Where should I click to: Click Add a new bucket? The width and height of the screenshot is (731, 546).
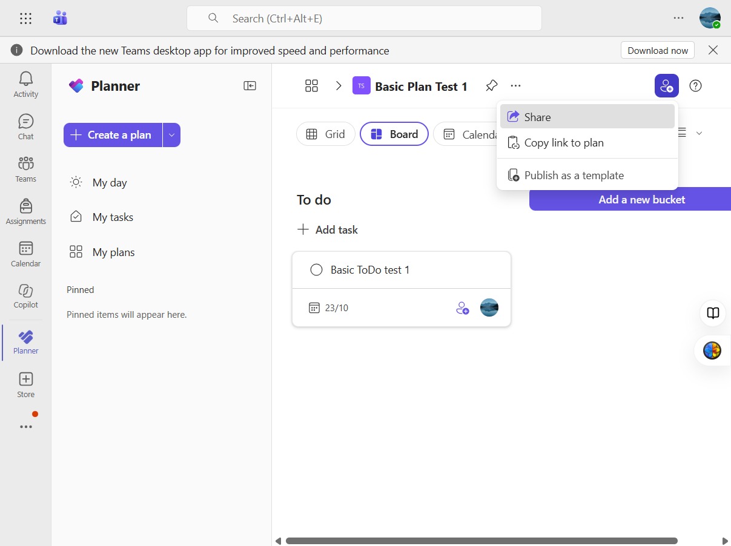click(x=630, y=199)
